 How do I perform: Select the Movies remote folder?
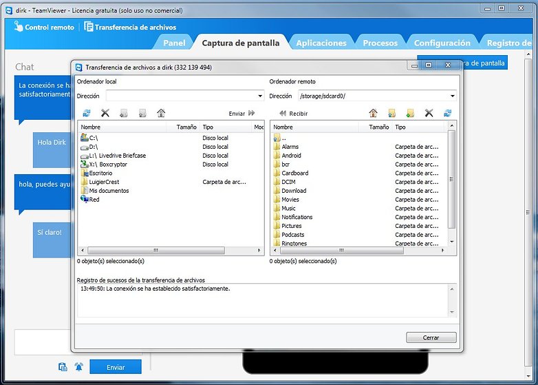[359, 200]
